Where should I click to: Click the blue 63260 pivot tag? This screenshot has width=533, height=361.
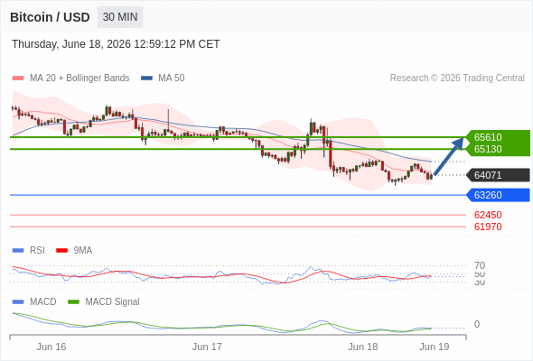point(498,195)
